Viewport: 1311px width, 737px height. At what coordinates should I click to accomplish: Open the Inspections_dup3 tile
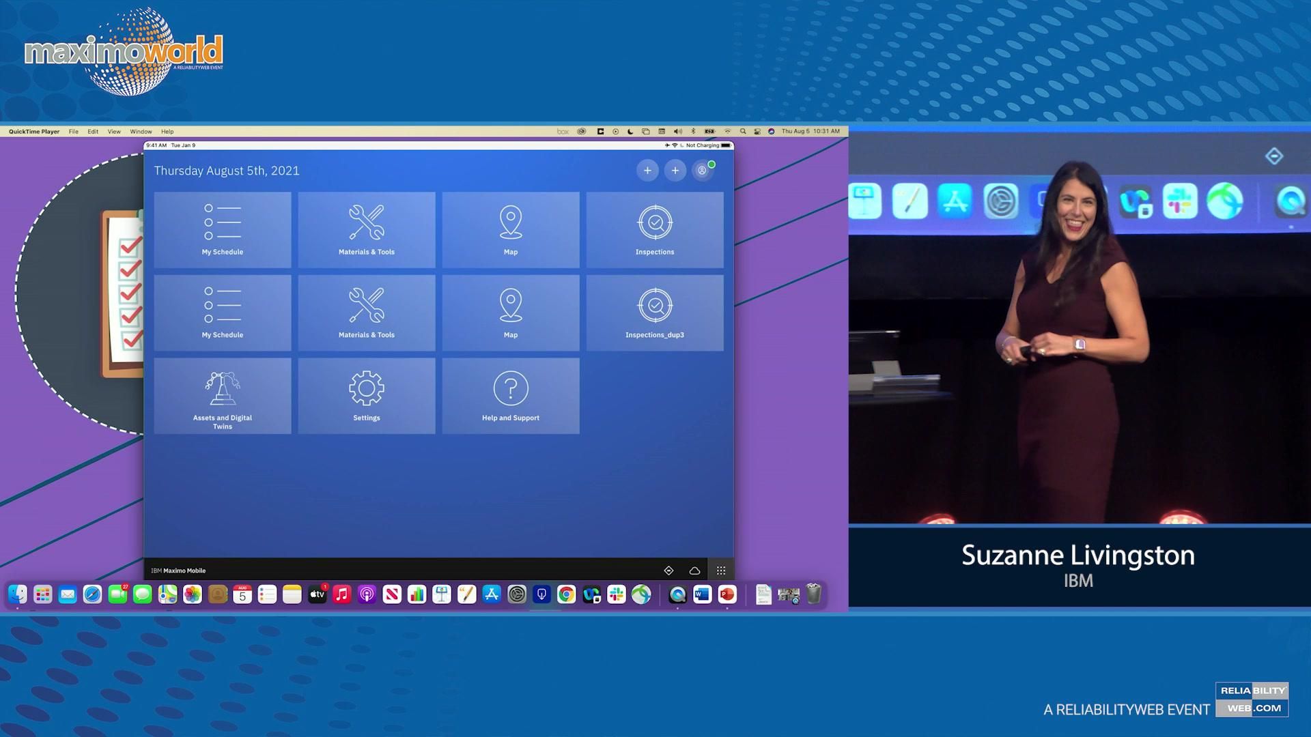(654, 313)
